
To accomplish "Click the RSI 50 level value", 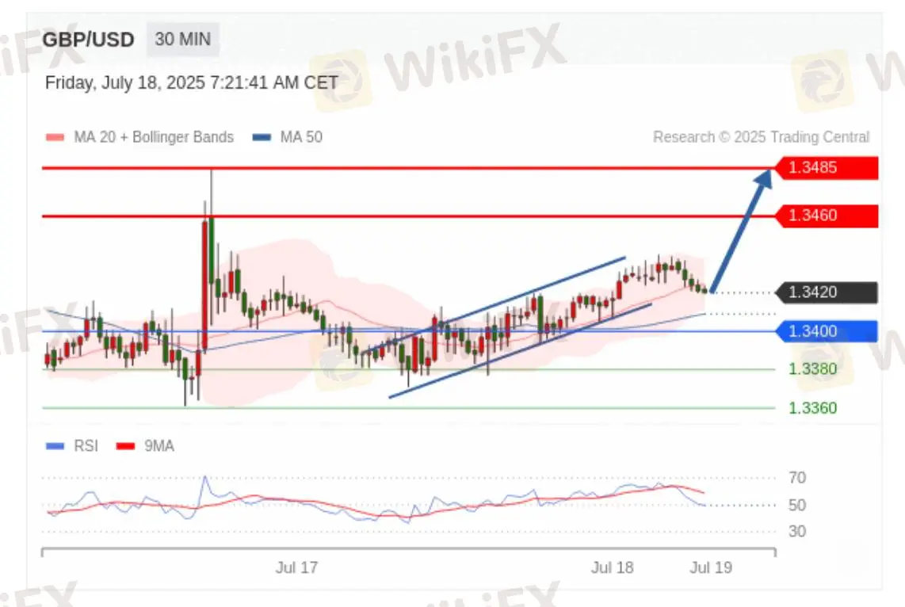I will click(797, 506).
